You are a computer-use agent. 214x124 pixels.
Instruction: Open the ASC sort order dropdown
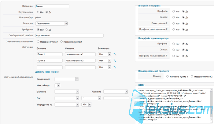[x=86, y=104]
